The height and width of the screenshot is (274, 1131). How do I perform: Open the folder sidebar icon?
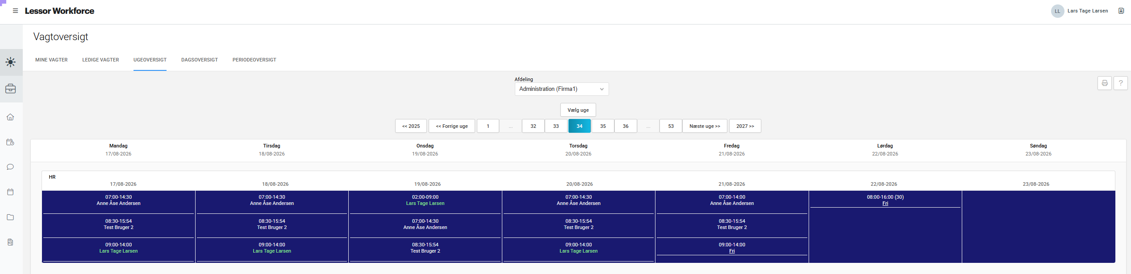click(10, 217)
